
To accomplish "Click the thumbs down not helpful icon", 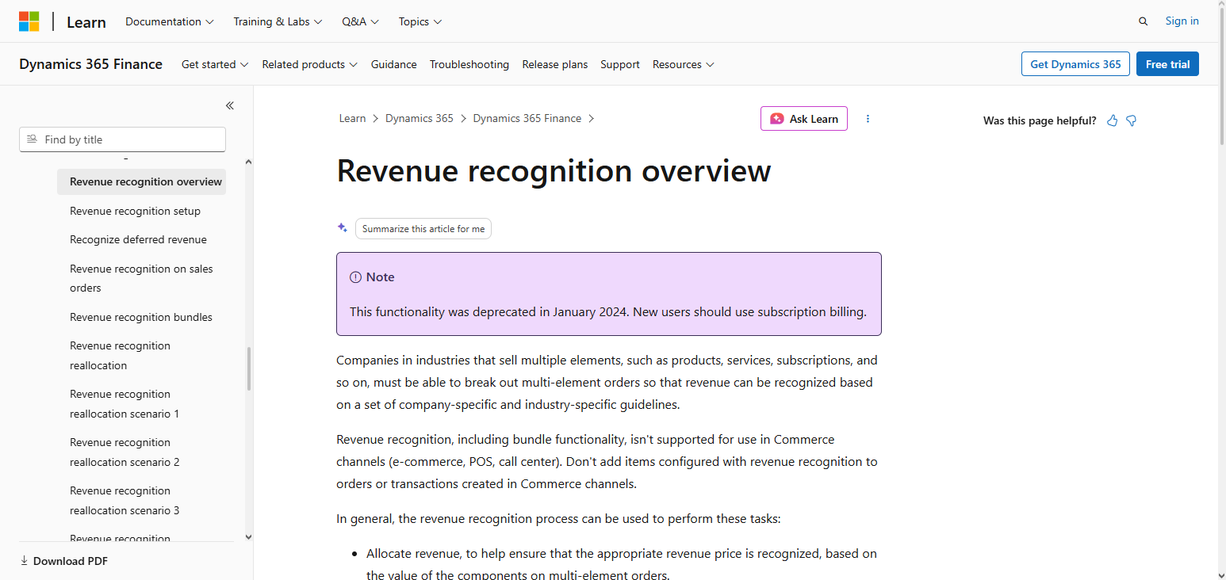I will click(x=1132, y=120).
